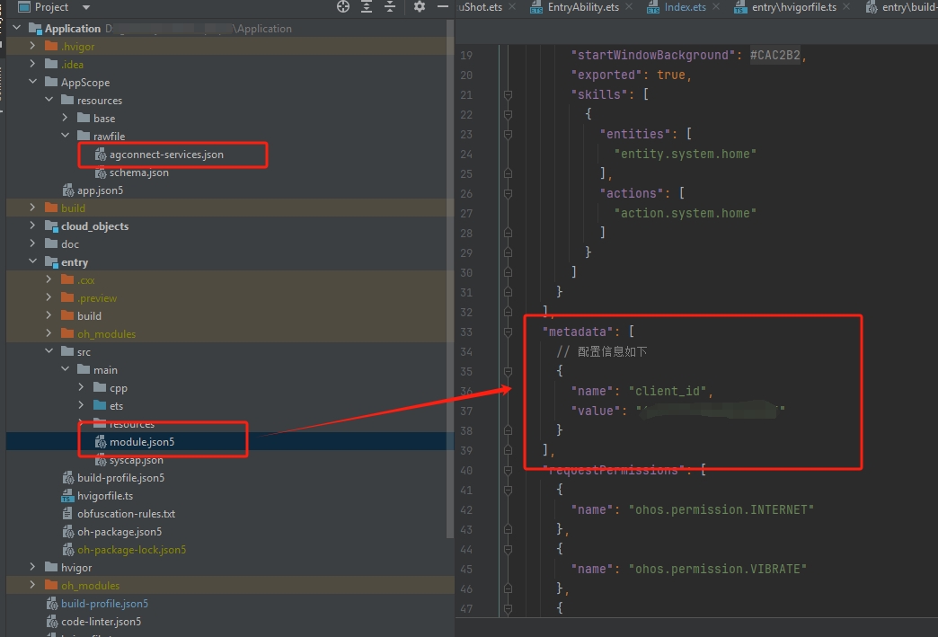Screen dimensions: 938x637
Task: Open app.json5 in the tree
Action: coord(100,190)
